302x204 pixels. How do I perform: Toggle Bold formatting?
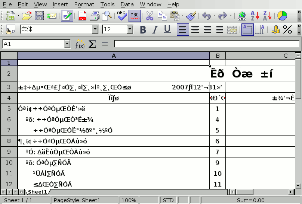tap(143, 30)
